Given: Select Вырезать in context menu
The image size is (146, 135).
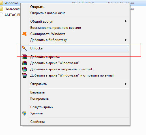Looking at the screenshot, I should tap(37, 92).
